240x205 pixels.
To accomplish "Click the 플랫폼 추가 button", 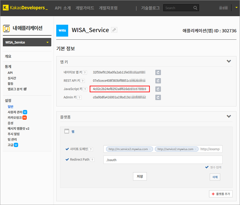I will (x=221, y=194).
